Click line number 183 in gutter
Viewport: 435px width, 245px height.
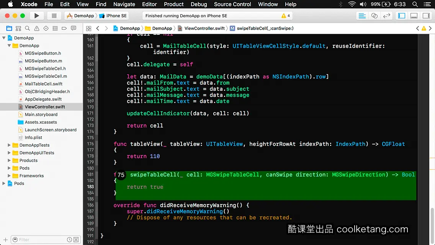[90, 187]
